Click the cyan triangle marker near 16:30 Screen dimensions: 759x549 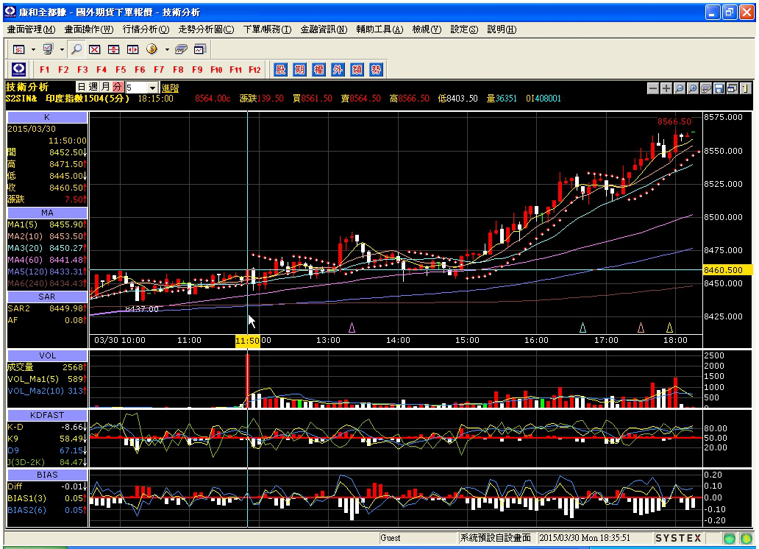pos(582,328)
